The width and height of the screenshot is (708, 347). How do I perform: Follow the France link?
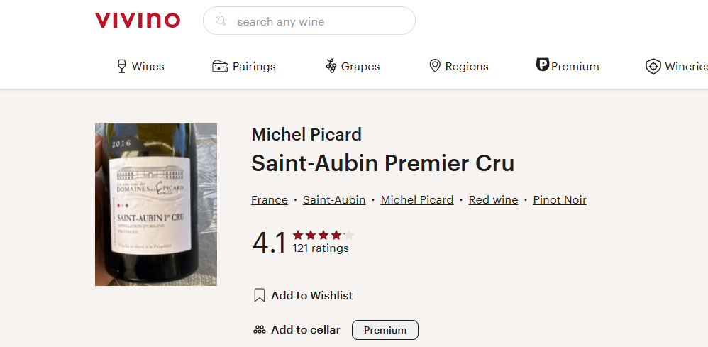point(270,200)
